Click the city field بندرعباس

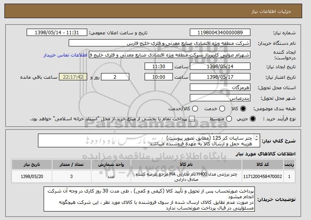[x=220, y=98]
